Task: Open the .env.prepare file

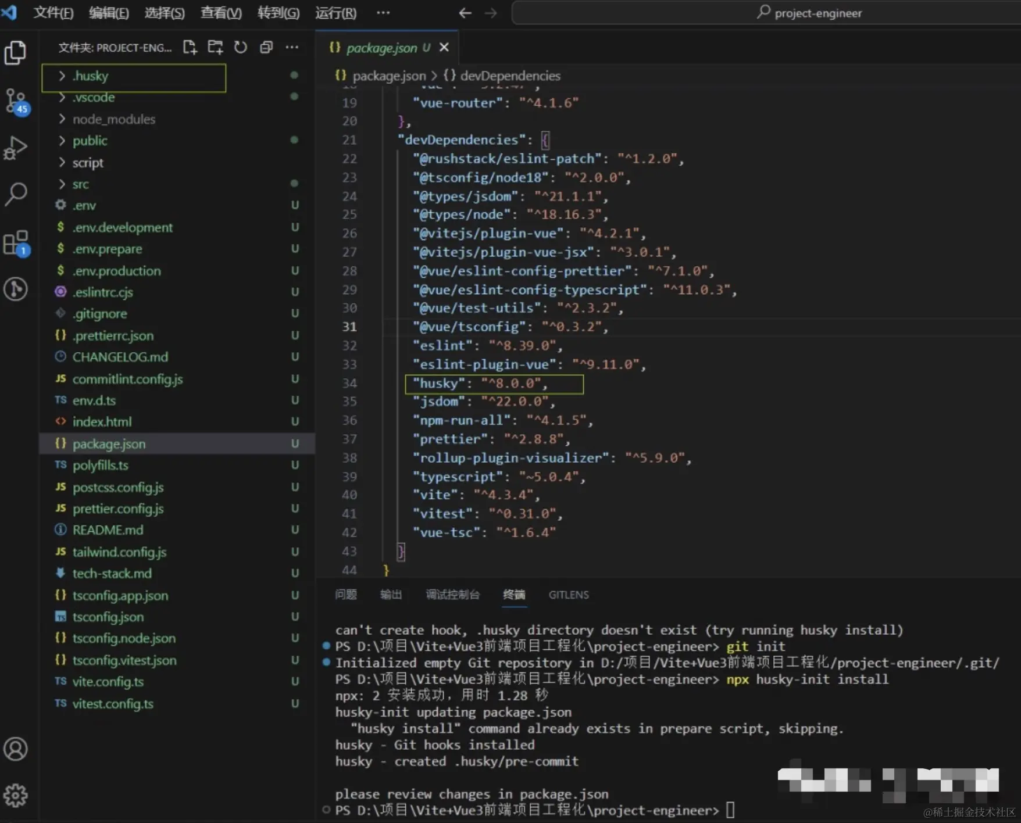Action: pyautogui.click(x=177, y=249)
